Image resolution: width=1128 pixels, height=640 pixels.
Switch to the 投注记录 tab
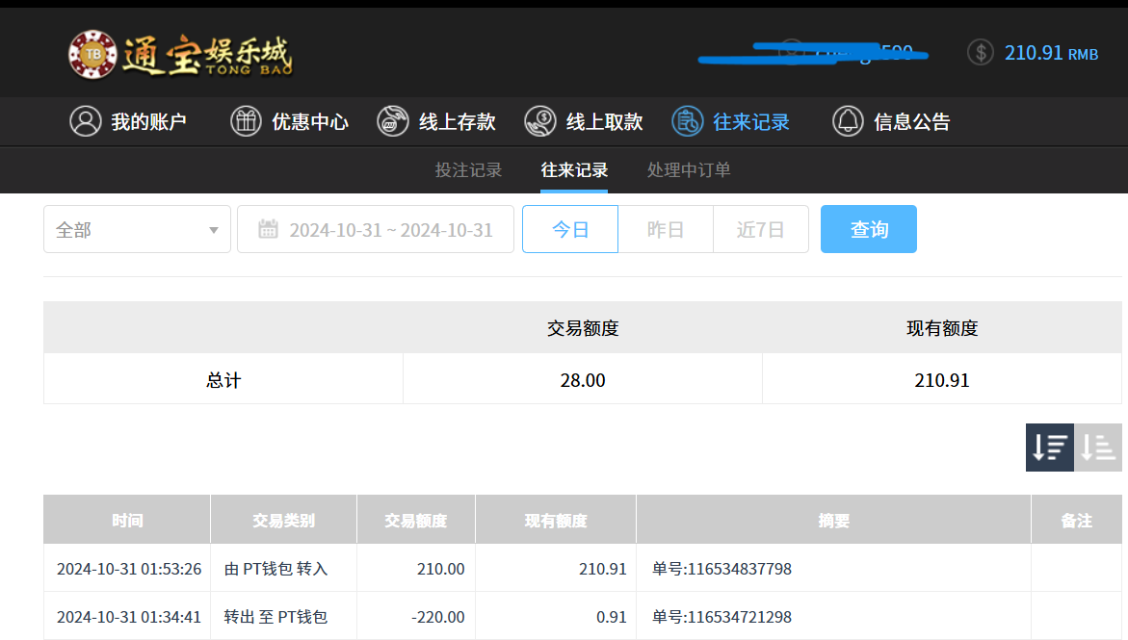(468, 170)
